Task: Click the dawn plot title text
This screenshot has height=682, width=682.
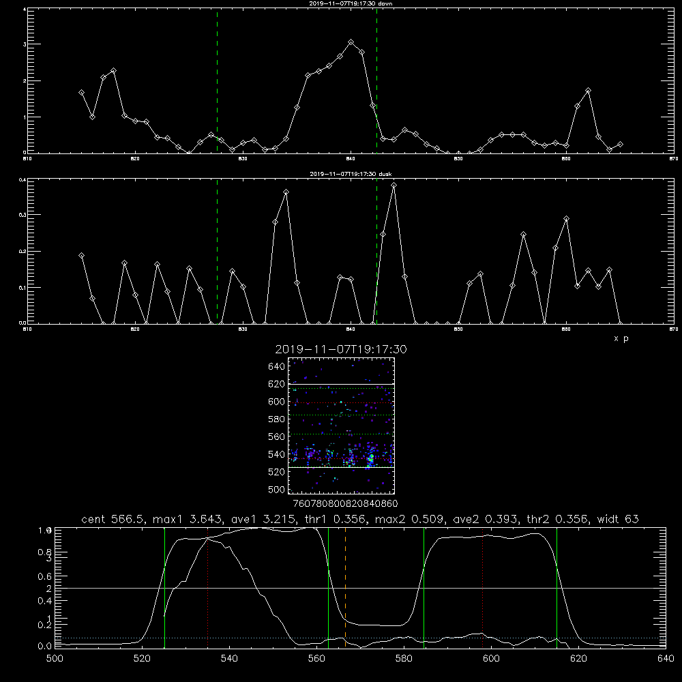Action: pos(351,3)
